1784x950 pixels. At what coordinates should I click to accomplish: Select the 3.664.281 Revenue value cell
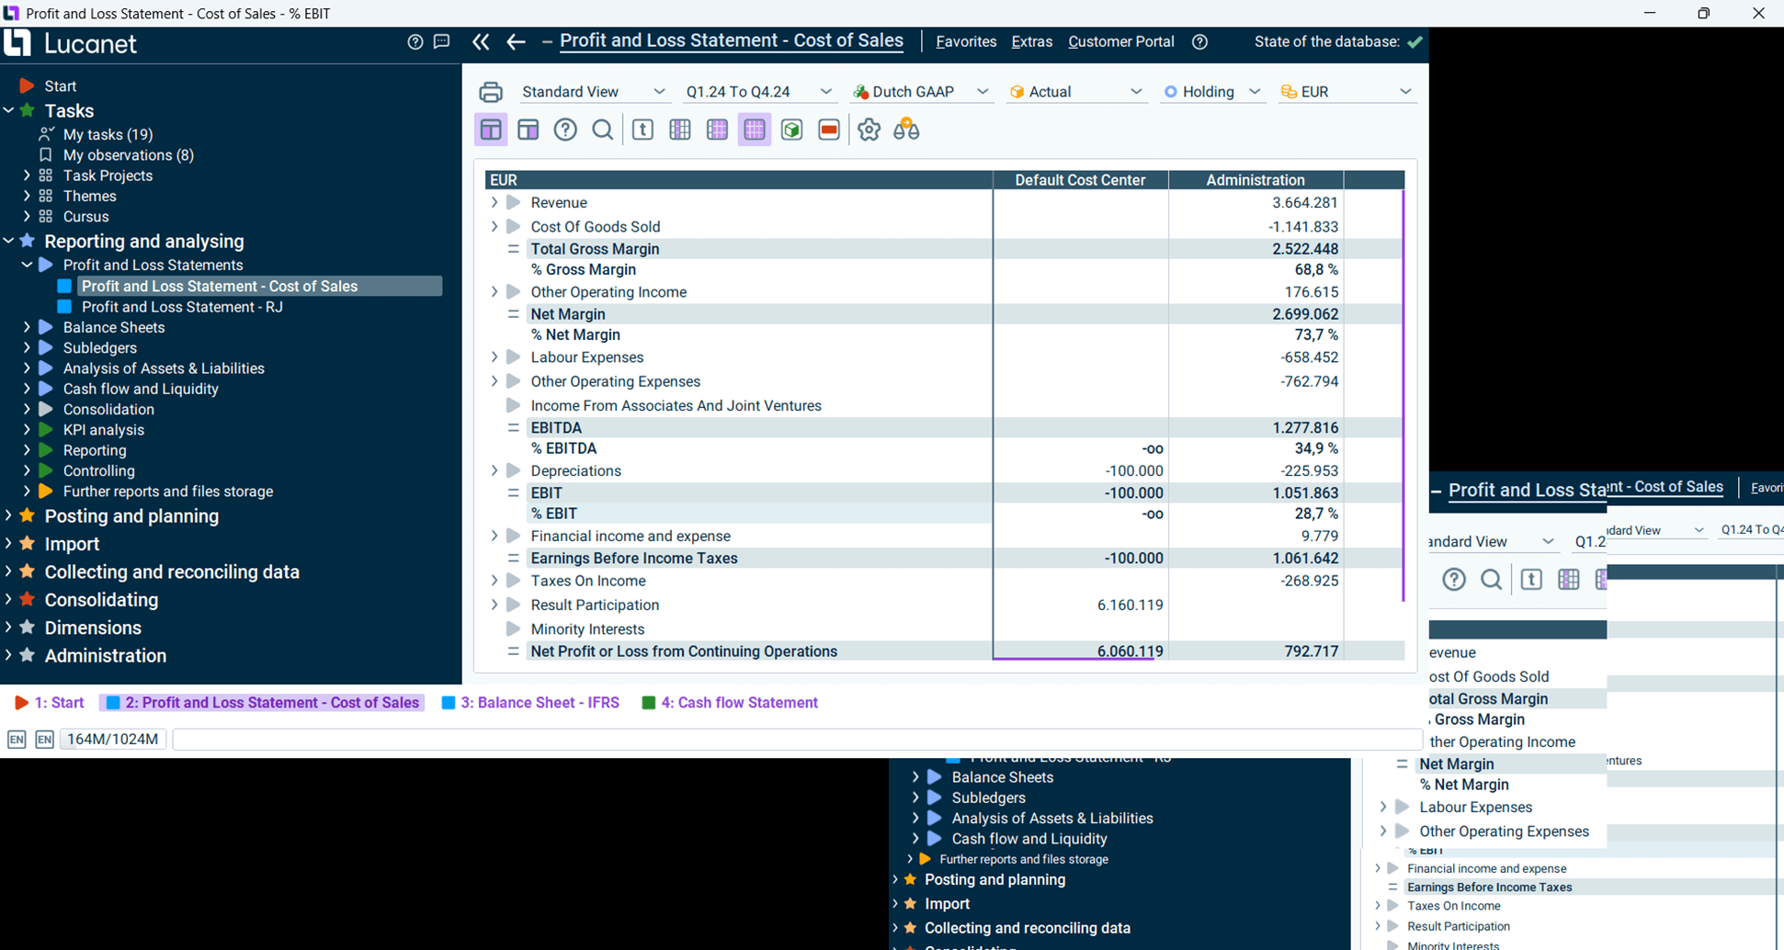1256,202
